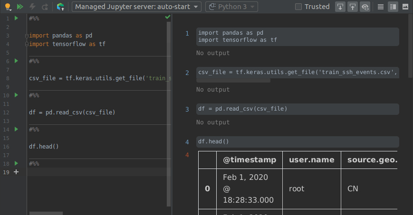Toggle the eye visibility icon in toolbar
413x215 pixels.
point(365,7)
